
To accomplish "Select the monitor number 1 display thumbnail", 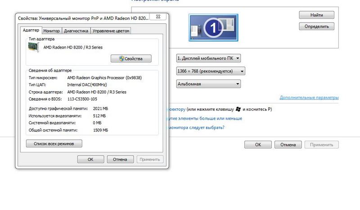I will pyautogui.click(x=211, y=28).
